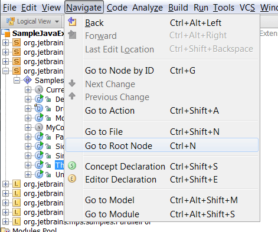278x232 pixels.
Task: Select the SampleJavaEx project root row
Action: pyautogui.click(x=33, y=33)
